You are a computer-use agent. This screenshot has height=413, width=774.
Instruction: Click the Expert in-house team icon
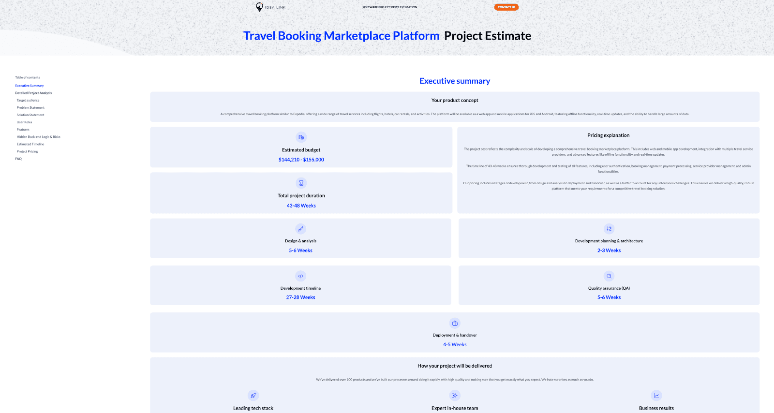click(x=455, y=396)
